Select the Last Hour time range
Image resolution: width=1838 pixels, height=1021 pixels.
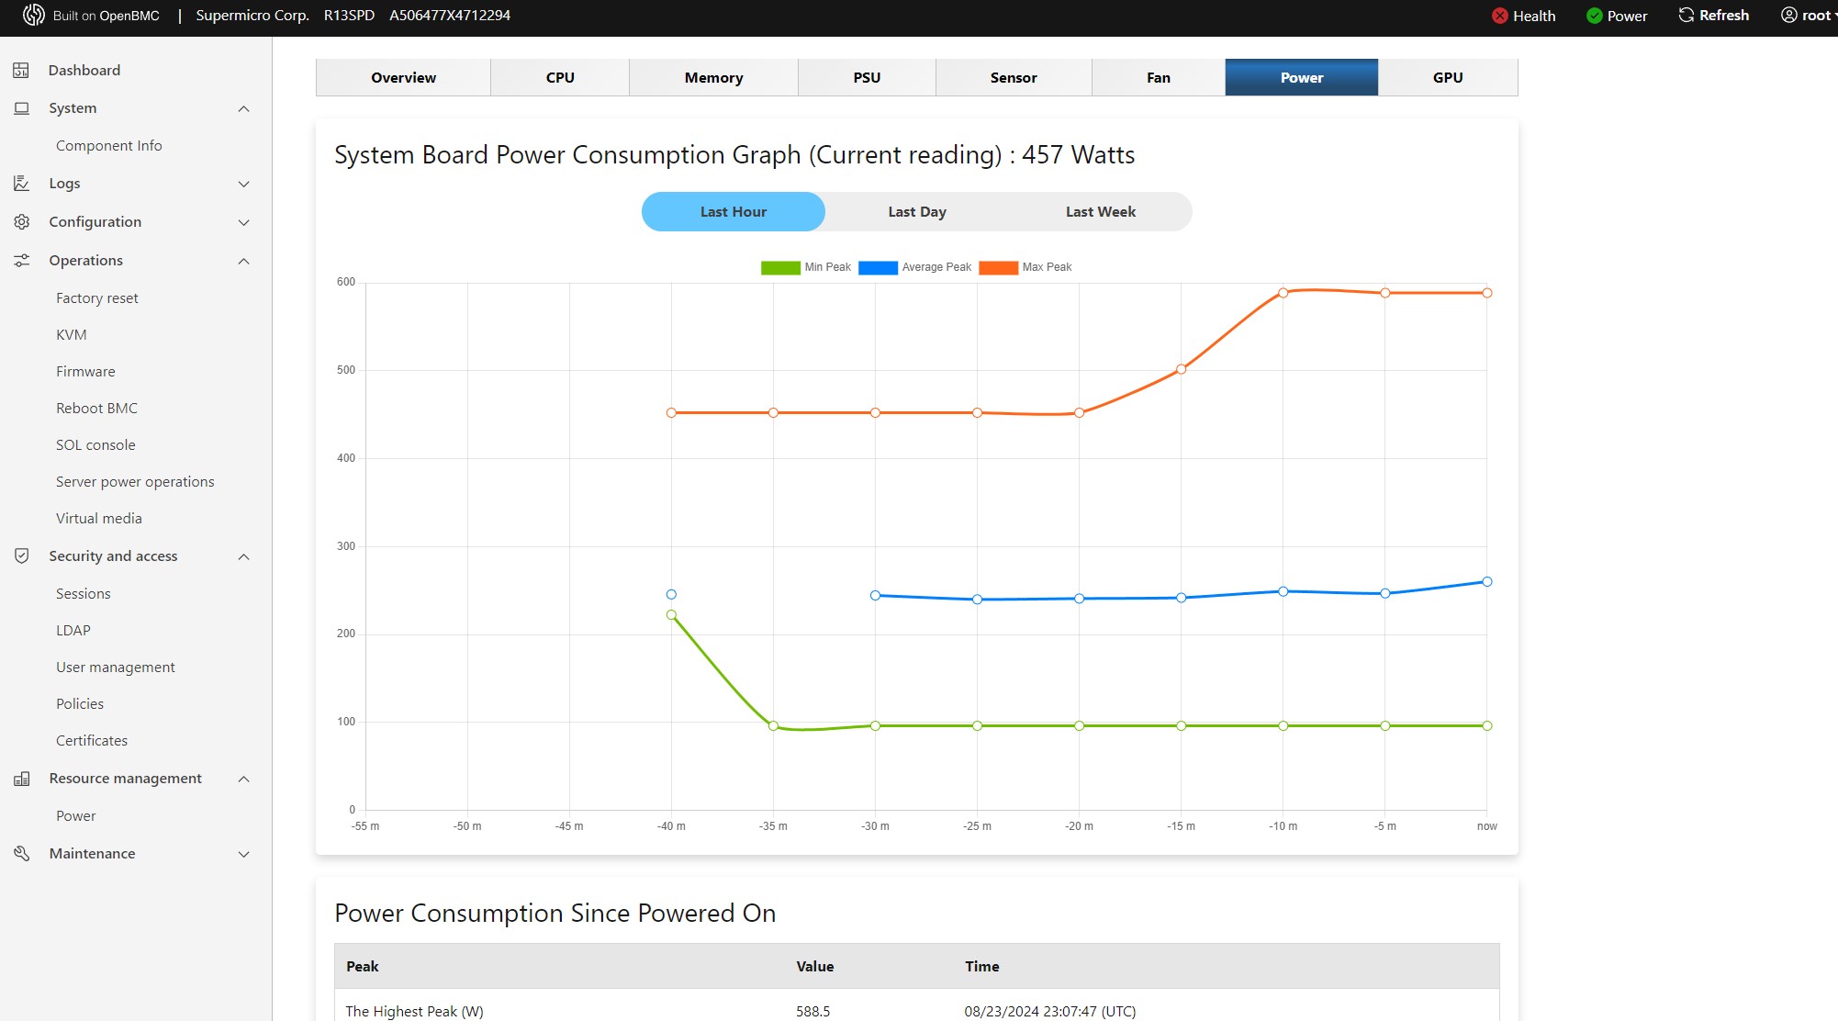coord(733,212)
